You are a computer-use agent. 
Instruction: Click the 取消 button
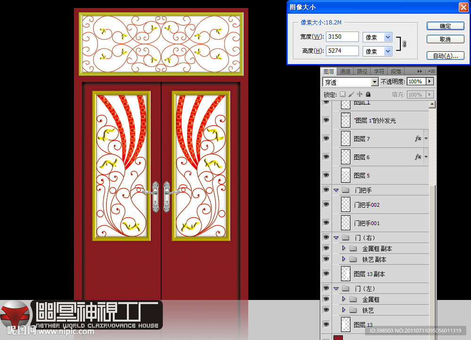446,40
